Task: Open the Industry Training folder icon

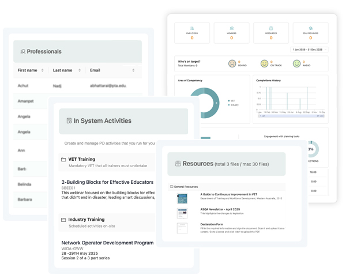Action: tap(63, 220)
